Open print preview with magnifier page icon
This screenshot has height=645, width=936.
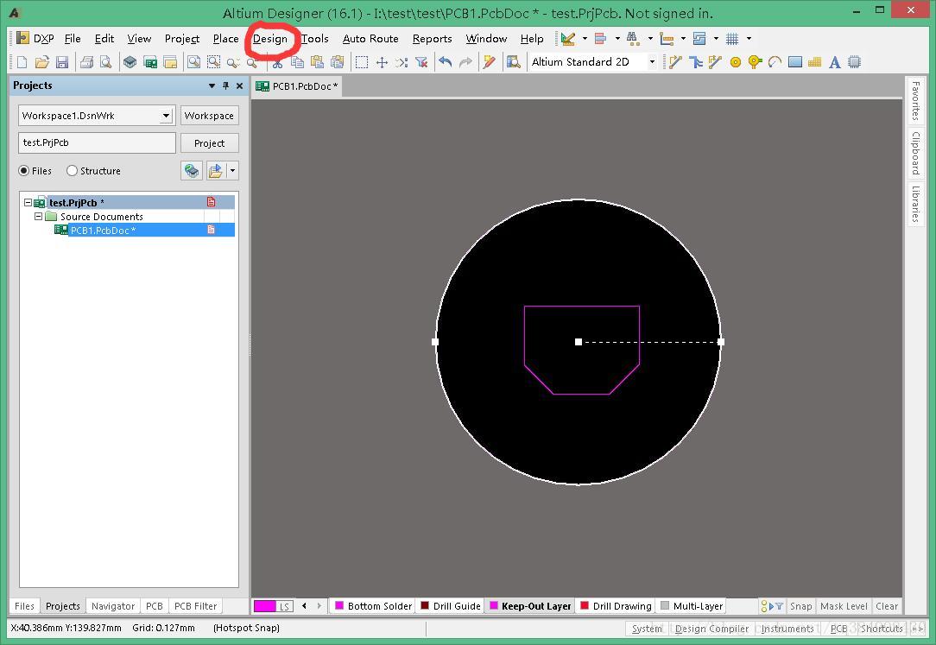coord(105,62)
